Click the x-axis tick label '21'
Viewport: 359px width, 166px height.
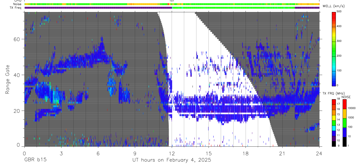[282, 153]
